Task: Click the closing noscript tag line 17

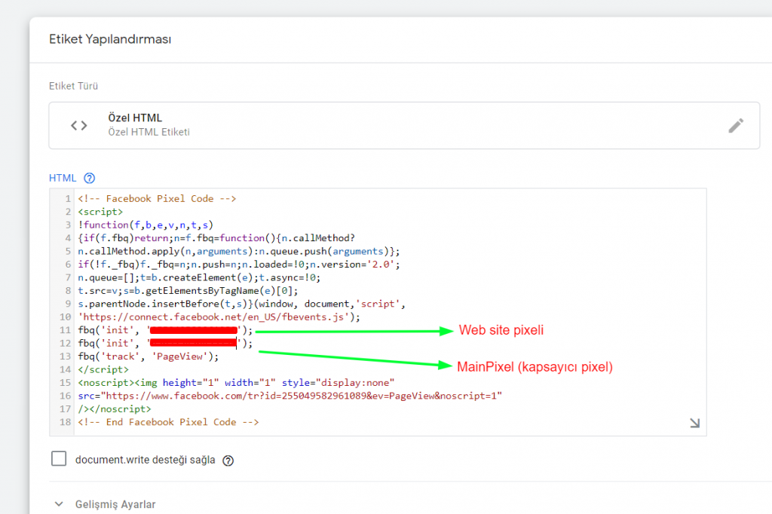Action: click(115, 409)
